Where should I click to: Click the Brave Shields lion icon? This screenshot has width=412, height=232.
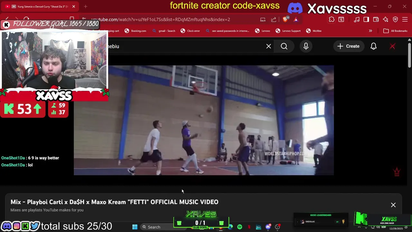point(285,19)
